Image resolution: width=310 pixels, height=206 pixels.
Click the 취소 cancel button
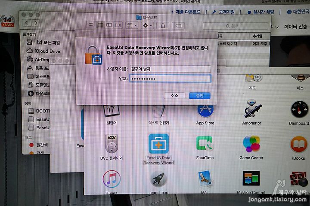pos(174,96)
